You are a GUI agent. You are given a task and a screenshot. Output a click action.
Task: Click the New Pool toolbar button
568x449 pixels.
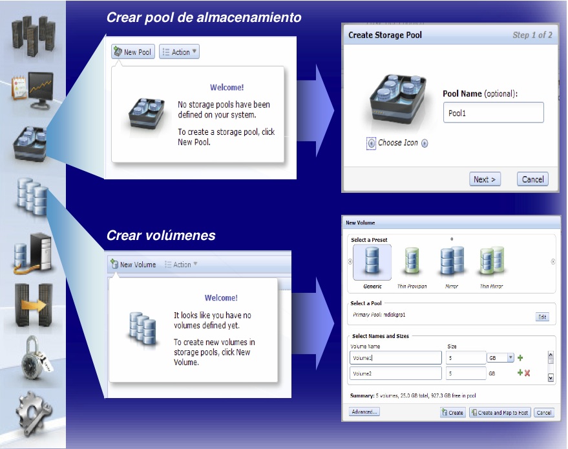134,52
